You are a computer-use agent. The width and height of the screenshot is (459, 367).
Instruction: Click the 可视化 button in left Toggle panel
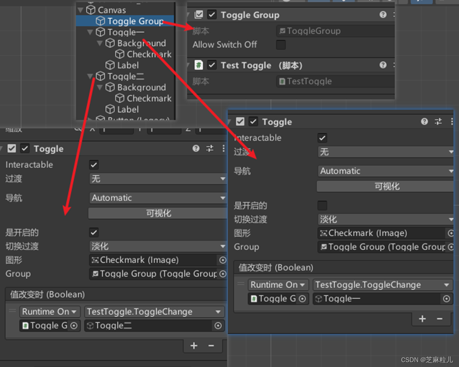coord(158,214)
